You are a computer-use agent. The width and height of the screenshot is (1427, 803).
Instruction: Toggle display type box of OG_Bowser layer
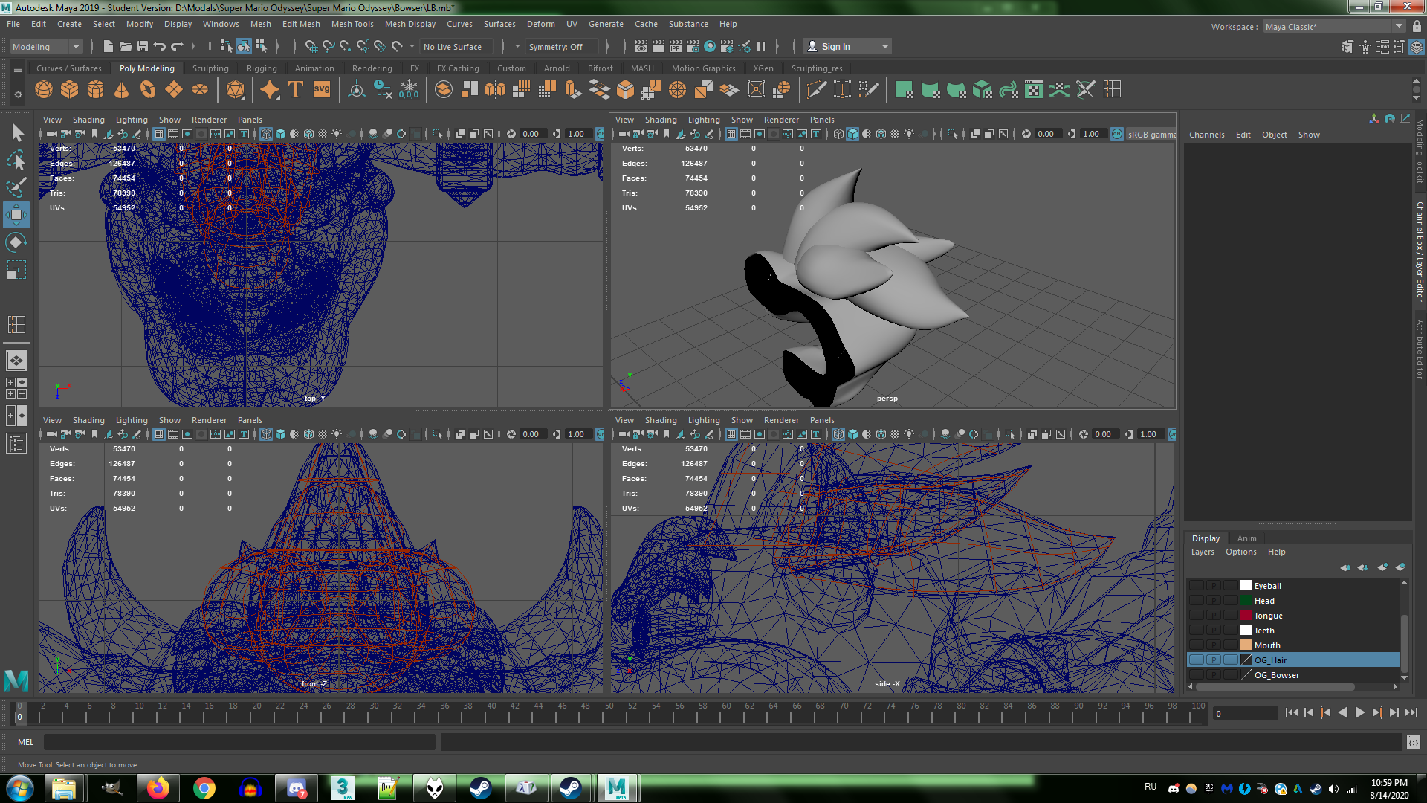(1230, 675)
